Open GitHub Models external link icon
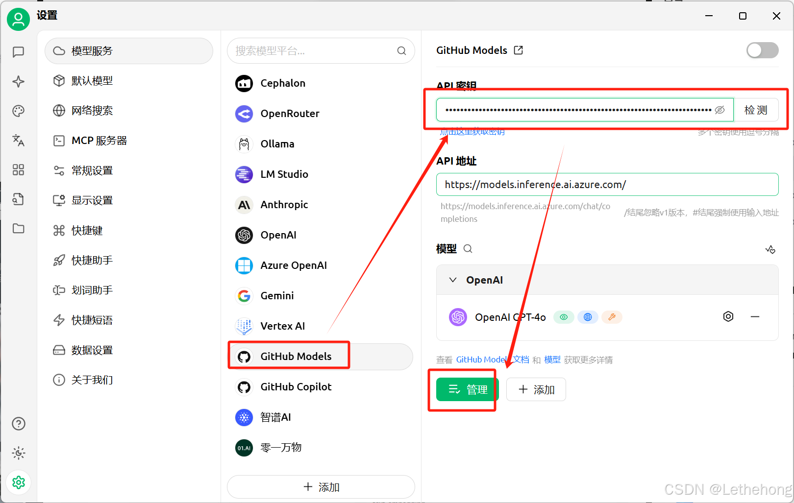This screenshot has height=503, width=794. pos(519,50)
